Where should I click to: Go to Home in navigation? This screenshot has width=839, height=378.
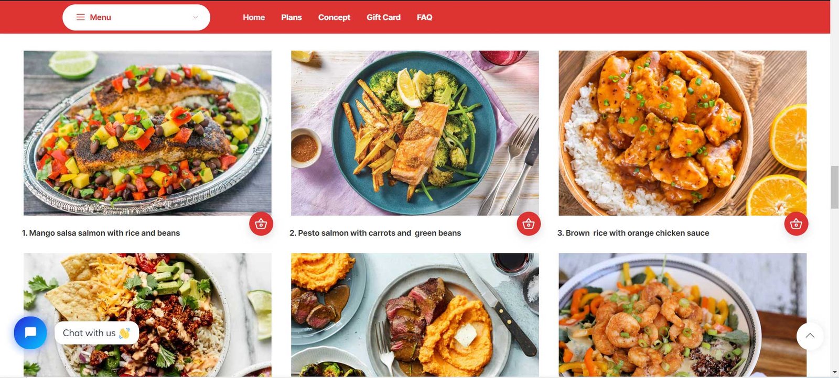(254, 17)
